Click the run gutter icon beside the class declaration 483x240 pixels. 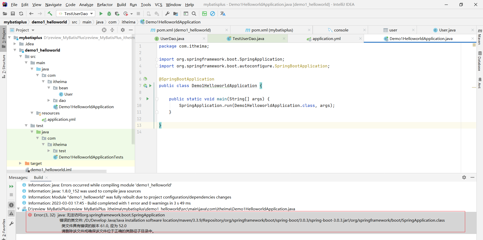(x=150, y=86)
